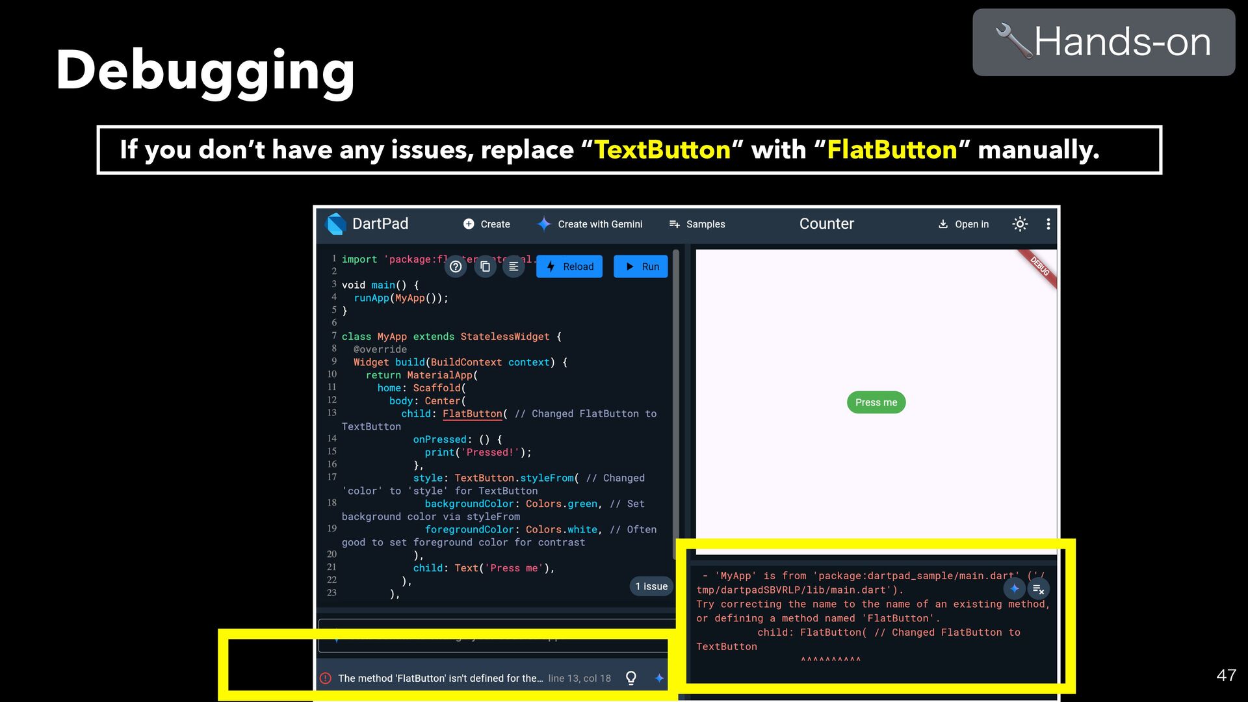Click the Reload button
The image size is (1248, 702).
[569, 266]
